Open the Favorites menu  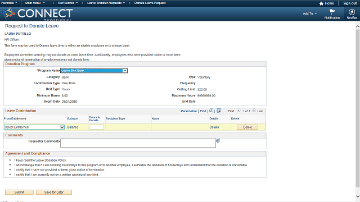[9, 3]
